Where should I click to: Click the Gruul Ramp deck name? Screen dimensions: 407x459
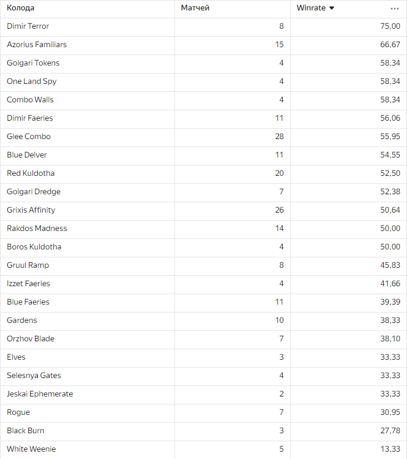(28, 265)
